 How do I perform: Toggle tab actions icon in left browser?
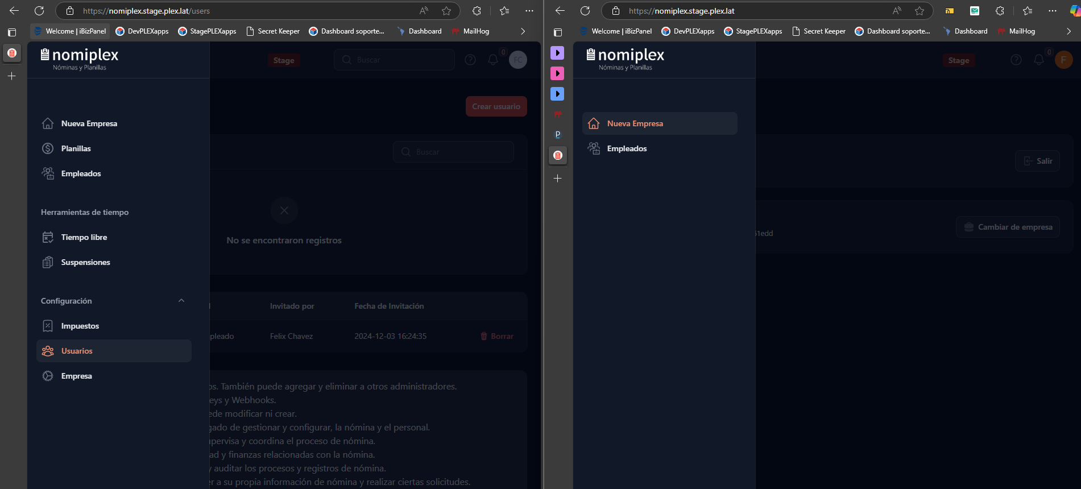pos(12,32)
